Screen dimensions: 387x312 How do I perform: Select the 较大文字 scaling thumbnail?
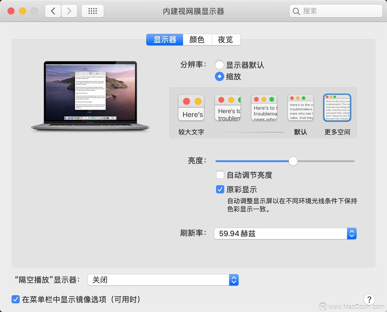tap(191, 108)
